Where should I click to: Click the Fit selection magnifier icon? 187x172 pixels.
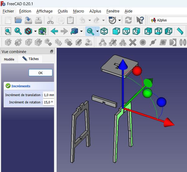pyautogui.click(x=18, y=31)
